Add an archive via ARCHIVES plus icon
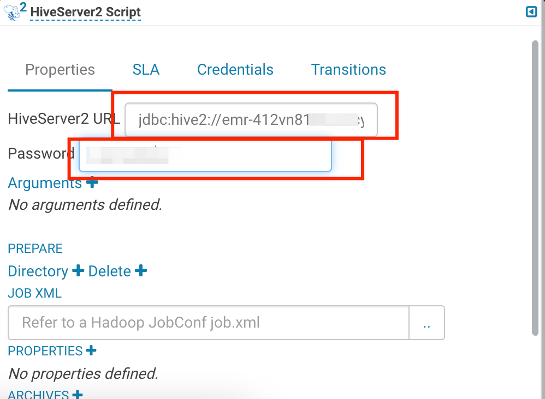 tap(78, 395)
